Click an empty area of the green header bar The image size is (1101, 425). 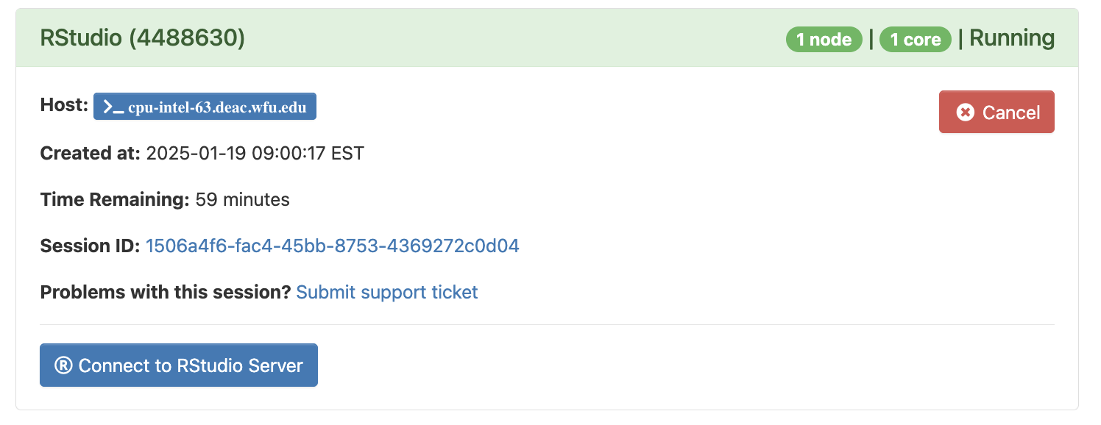515,38
